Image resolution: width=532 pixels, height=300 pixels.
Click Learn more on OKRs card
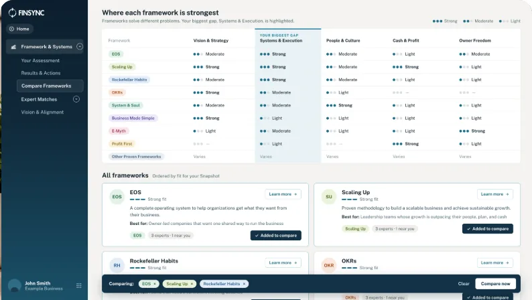[494, 262]
